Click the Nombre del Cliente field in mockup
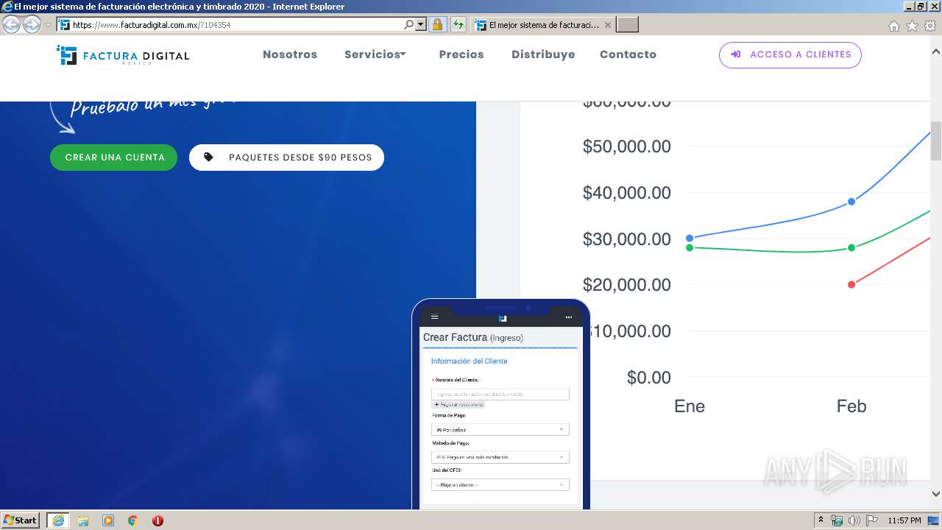This screenshot has width=942, height=530. 500,395
